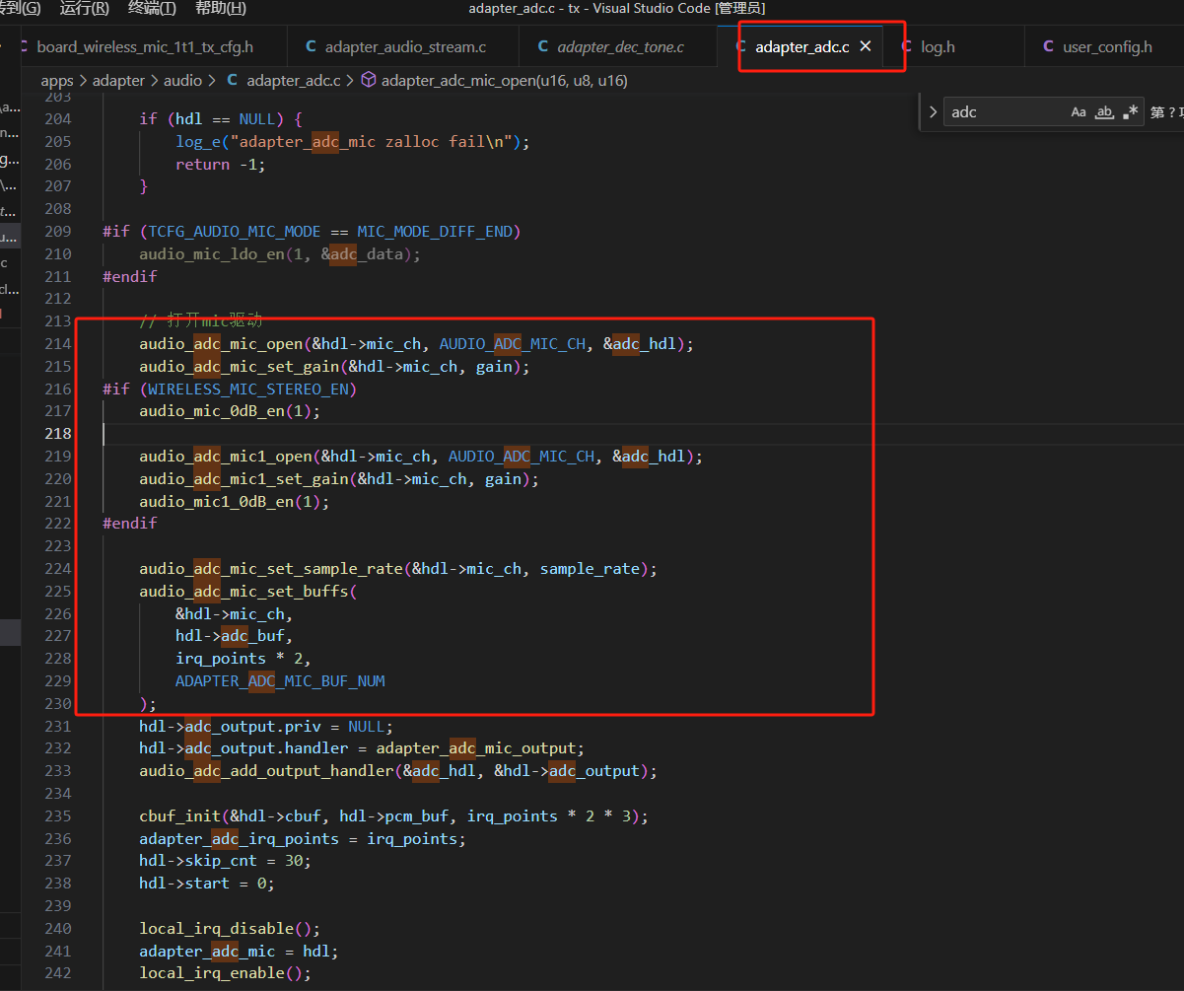Toggle regular expression (.*) search option

pos(1131,112)
